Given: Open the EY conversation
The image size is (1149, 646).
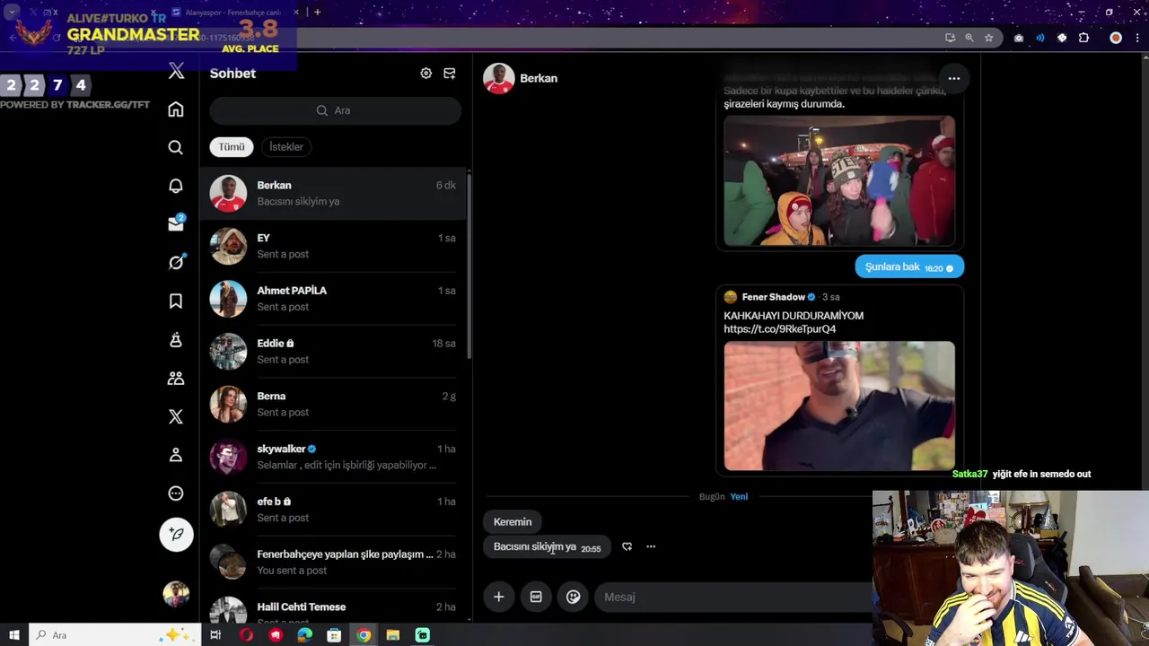Looking at the screenshot, I should coord(333,246).
